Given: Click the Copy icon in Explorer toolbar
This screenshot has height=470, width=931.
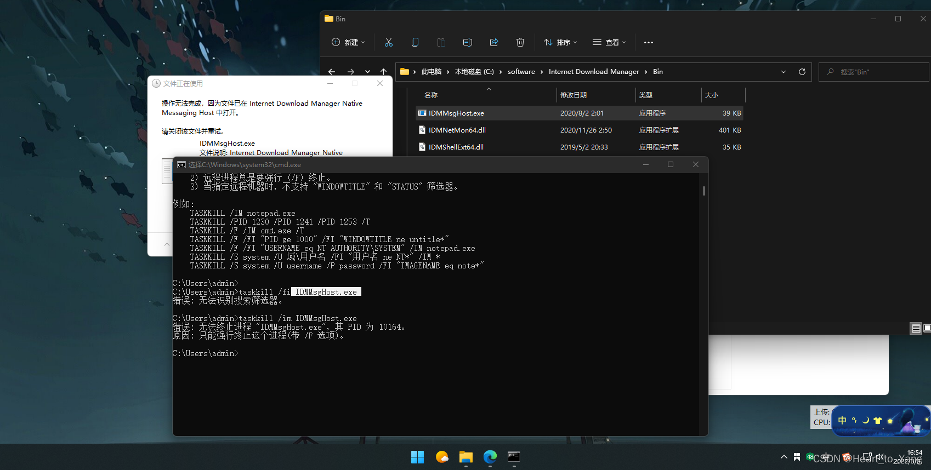Looking at the screenshot, I should click(415, 42).
